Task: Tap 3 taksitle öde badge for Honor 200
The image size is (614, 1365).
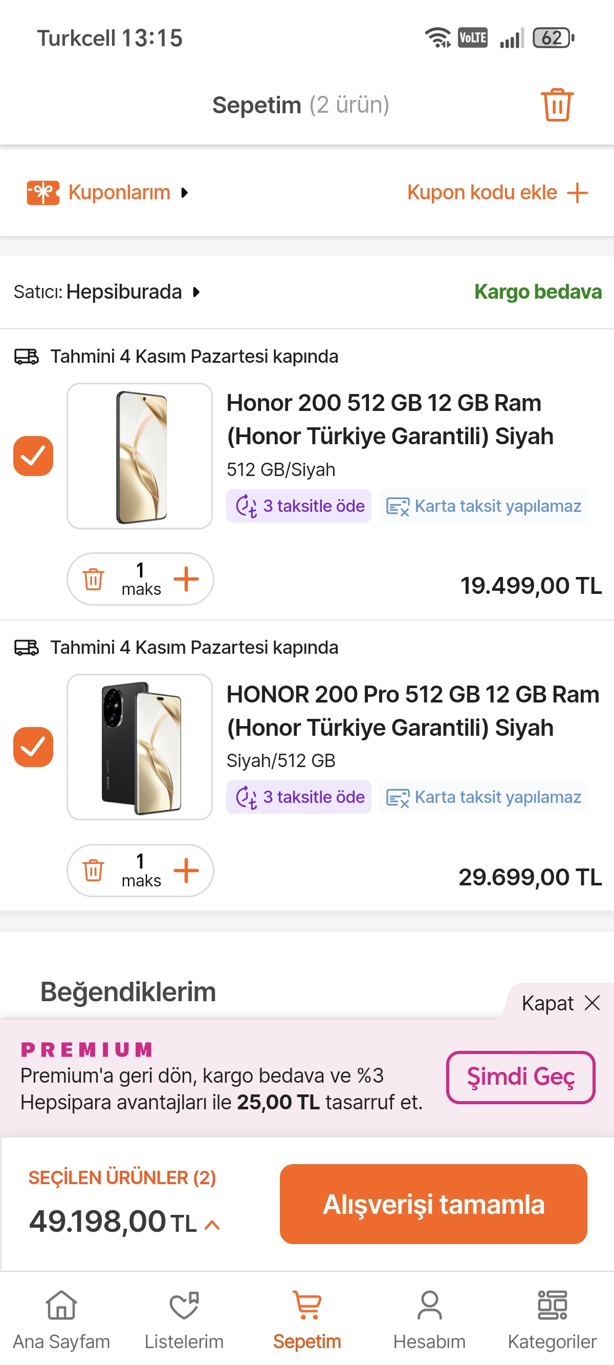Action: pos(299,506)
